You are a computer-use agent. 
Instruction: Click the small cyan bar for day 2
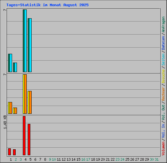click(16, 67)
